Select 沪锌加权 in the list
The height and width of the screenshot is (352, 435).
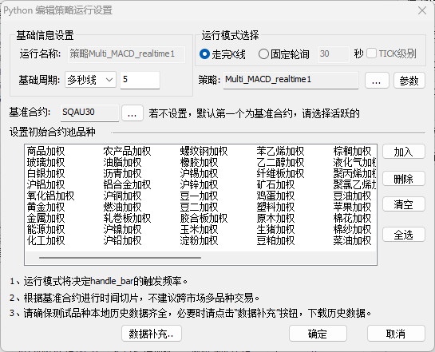point(200,184)
